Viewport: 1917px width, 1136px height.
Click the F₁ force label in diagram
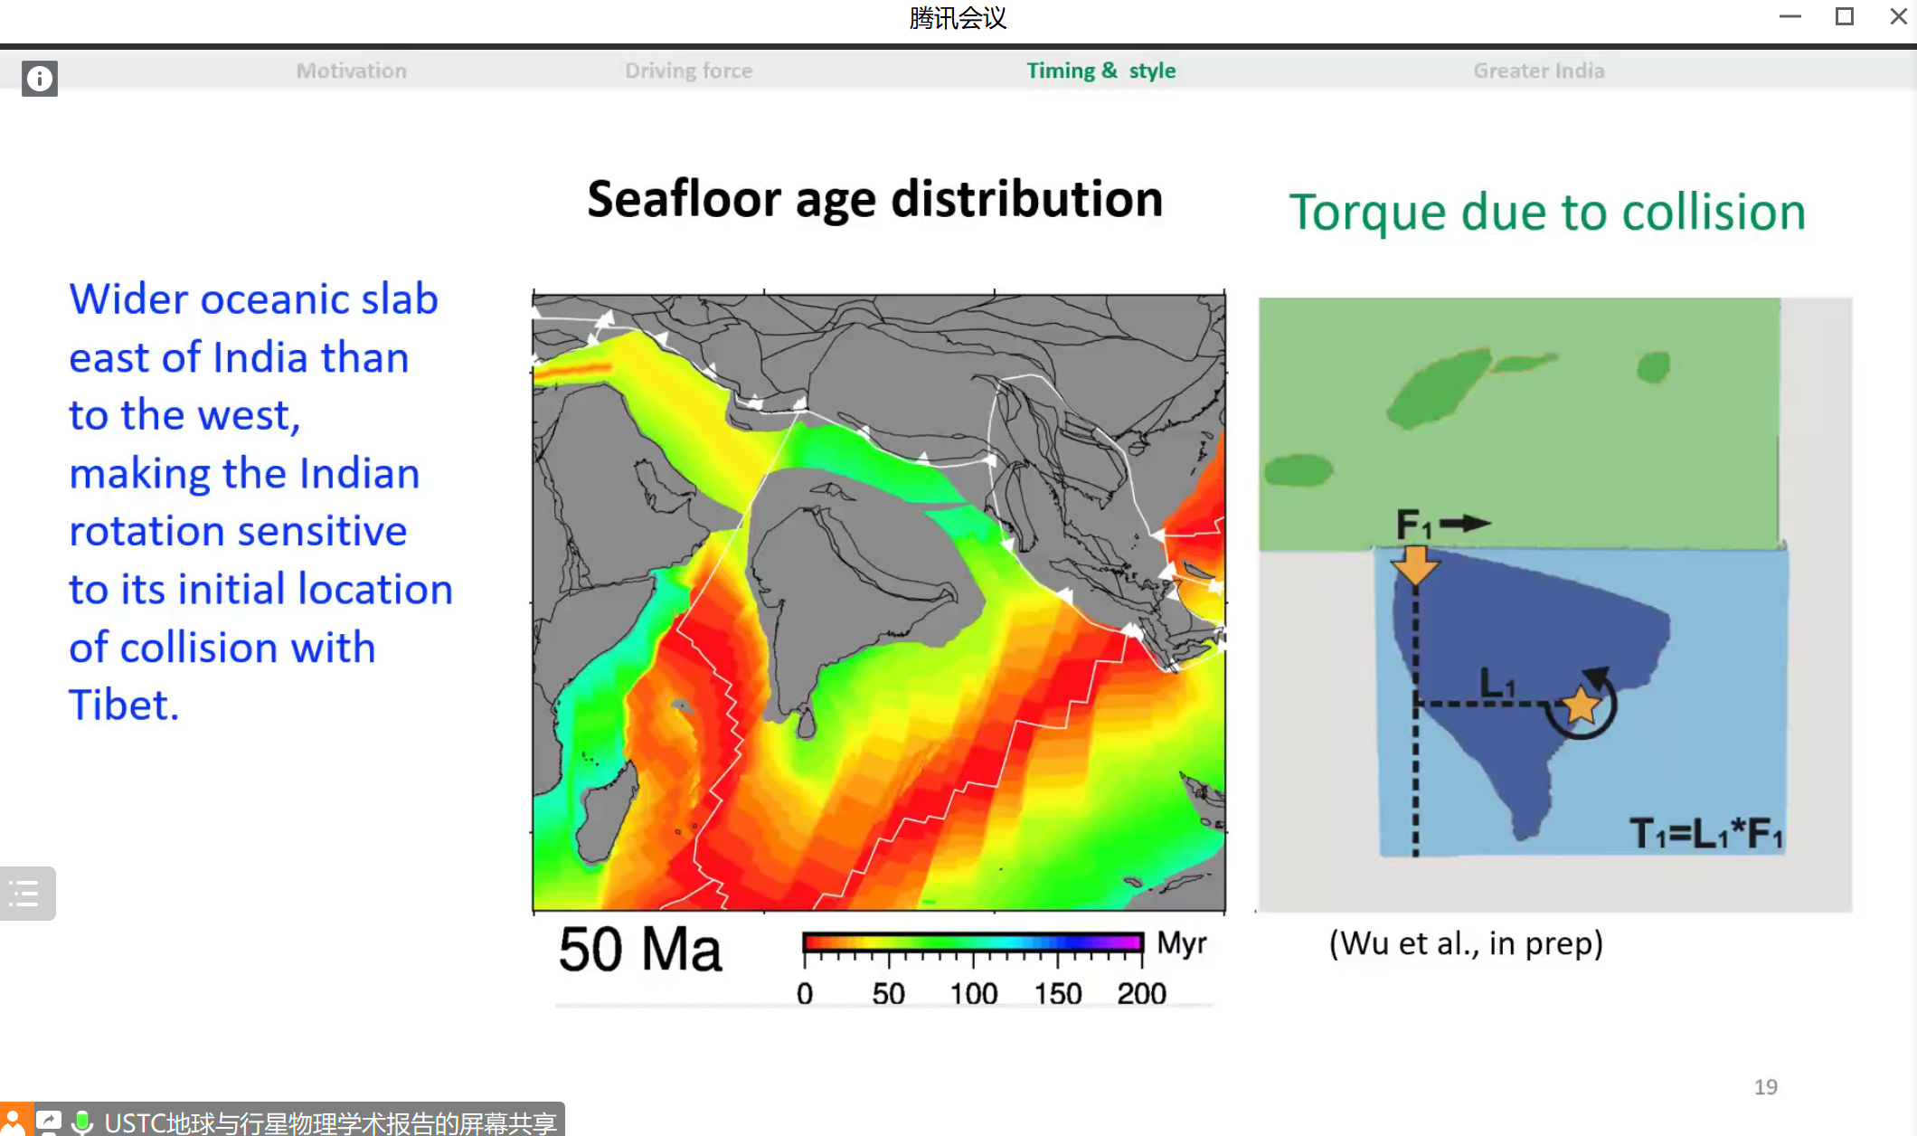click(1413, 524)
